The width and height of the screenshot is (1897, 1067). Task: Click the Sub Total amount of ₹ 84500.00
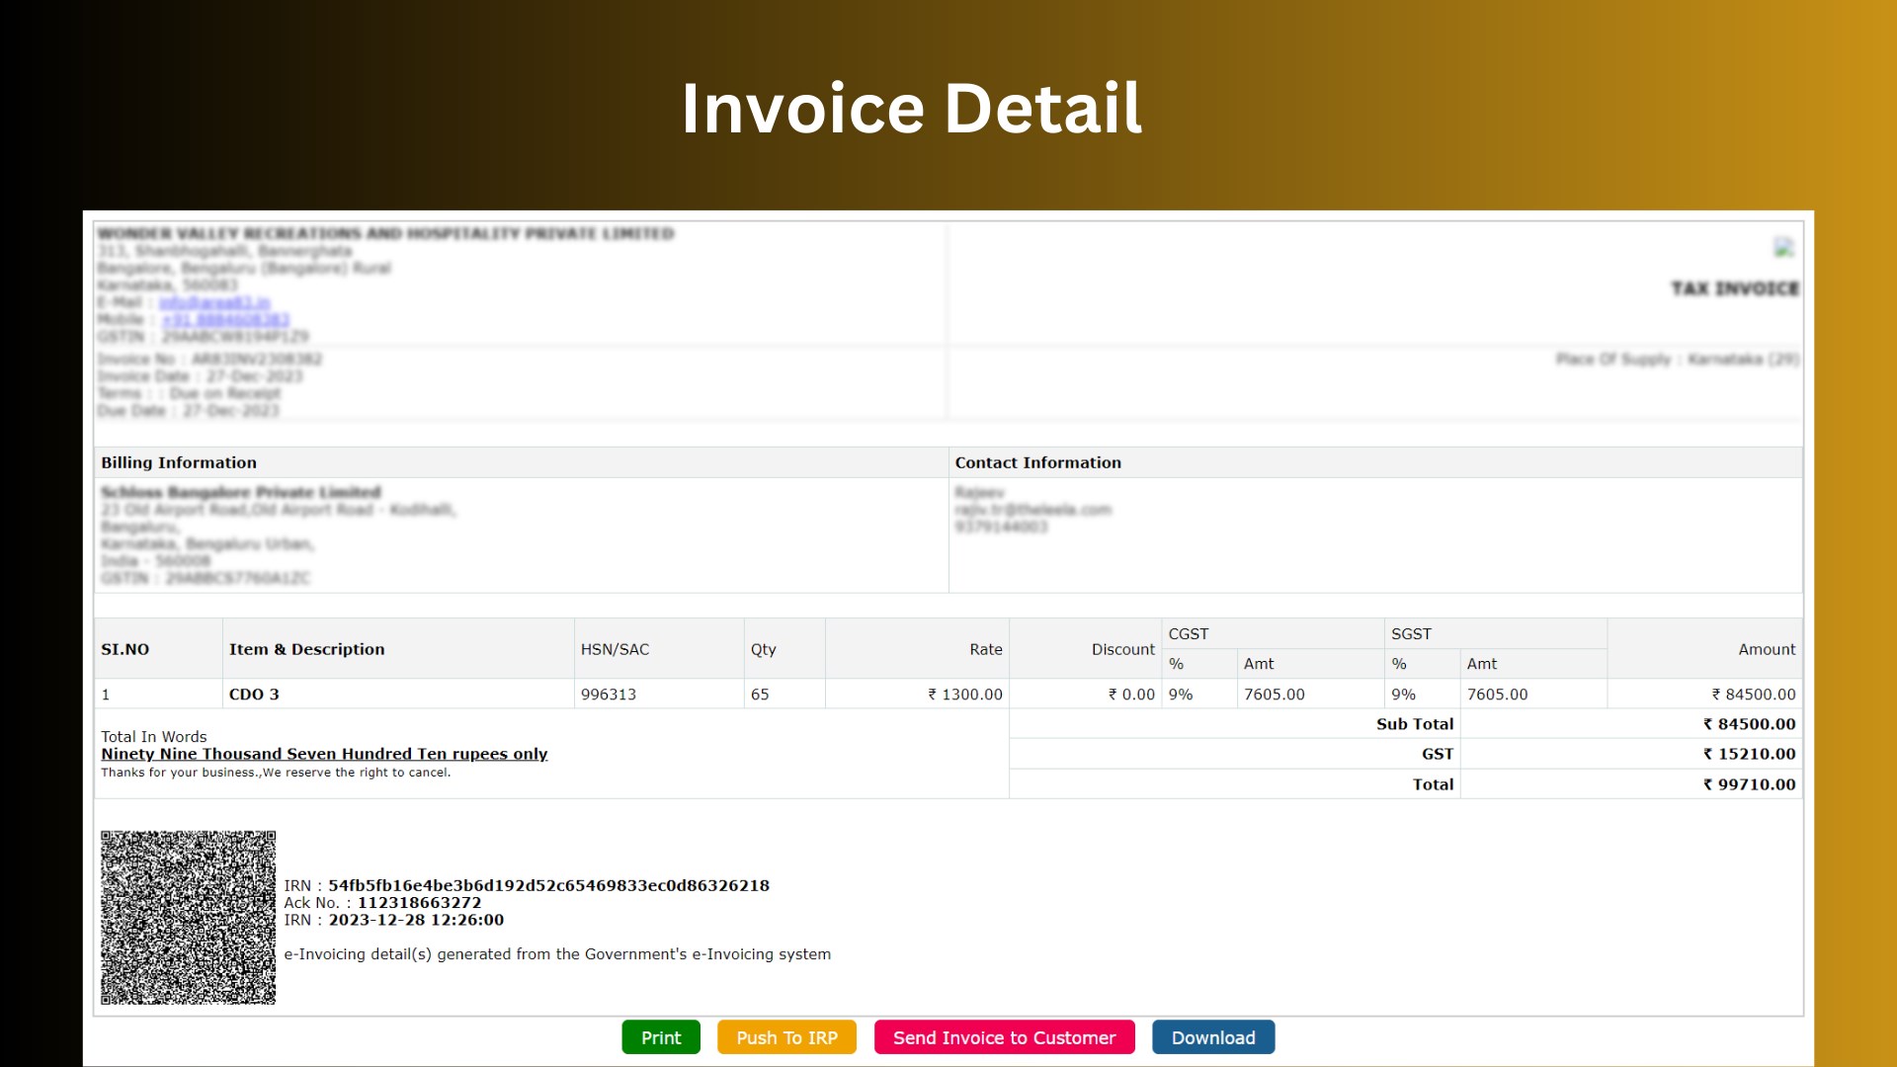pyautogui.click(x=1750, y=723)
